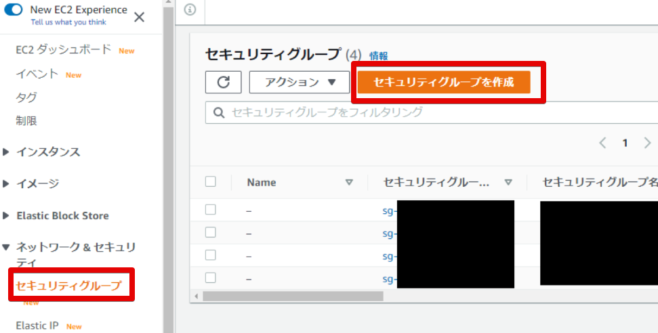Select セキュリティグループ in the sidebar
The image size is (658, 333).
68,286
